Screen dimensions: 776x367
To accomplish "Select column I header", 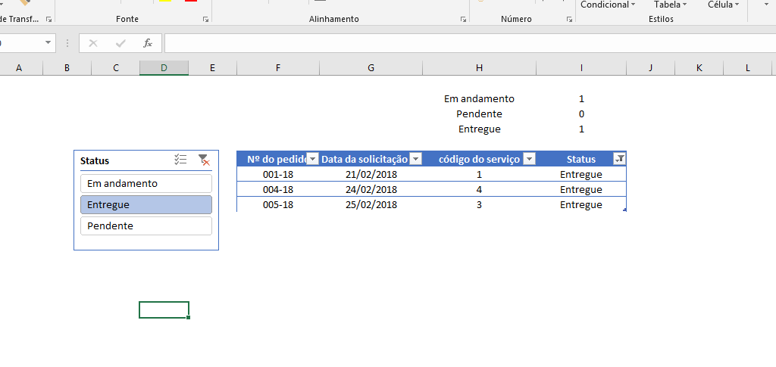I will (581, 67).
